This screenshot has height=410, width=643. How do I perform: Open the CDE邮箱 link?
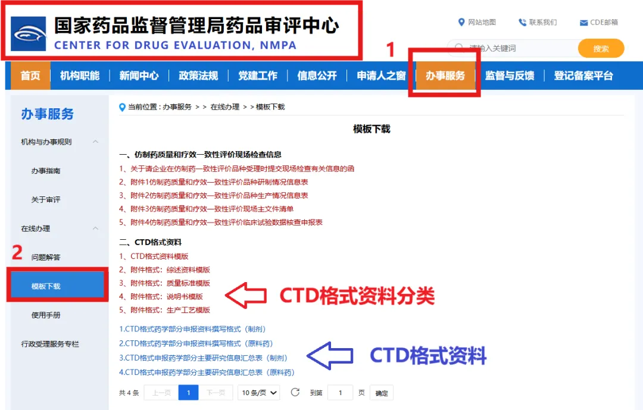(x=604, y=22)
